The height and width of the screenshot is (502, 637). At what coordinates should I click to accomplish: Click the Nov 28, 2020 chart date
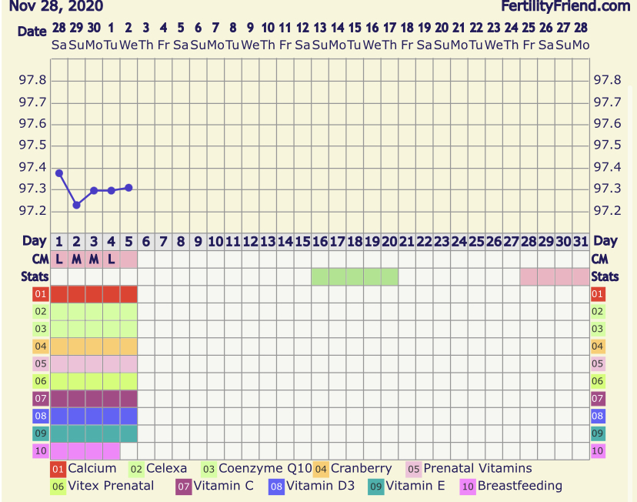point(56,6)
